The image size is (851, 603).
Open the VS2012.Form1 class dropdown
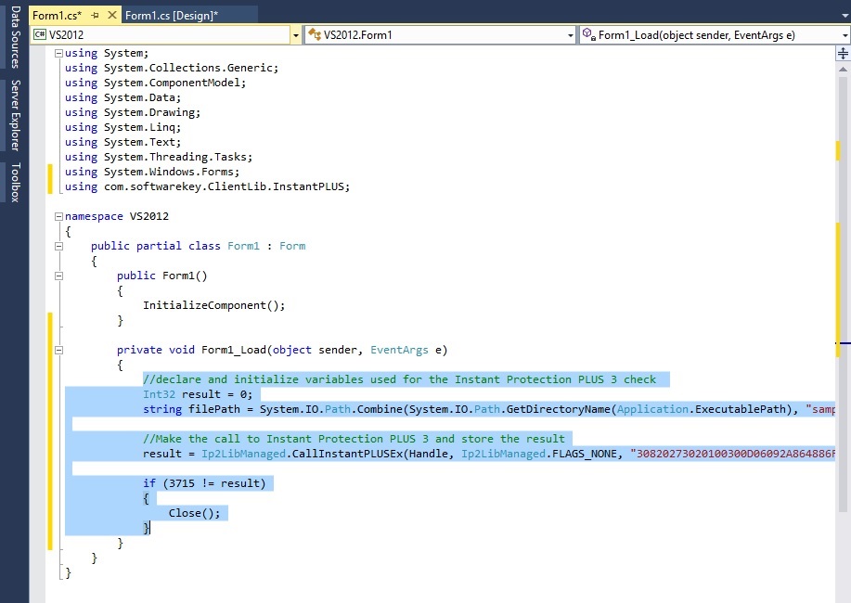(571, 35)
